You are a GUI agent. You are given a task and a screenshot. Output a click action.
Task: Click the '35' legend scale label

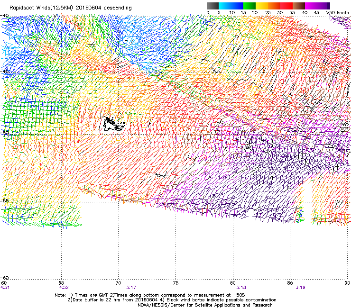click(292, 12)
